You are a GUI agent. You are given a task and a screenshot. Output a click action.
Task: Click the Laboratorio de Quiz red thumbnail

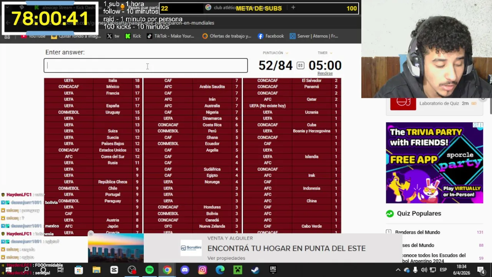(x=403, y=104)
